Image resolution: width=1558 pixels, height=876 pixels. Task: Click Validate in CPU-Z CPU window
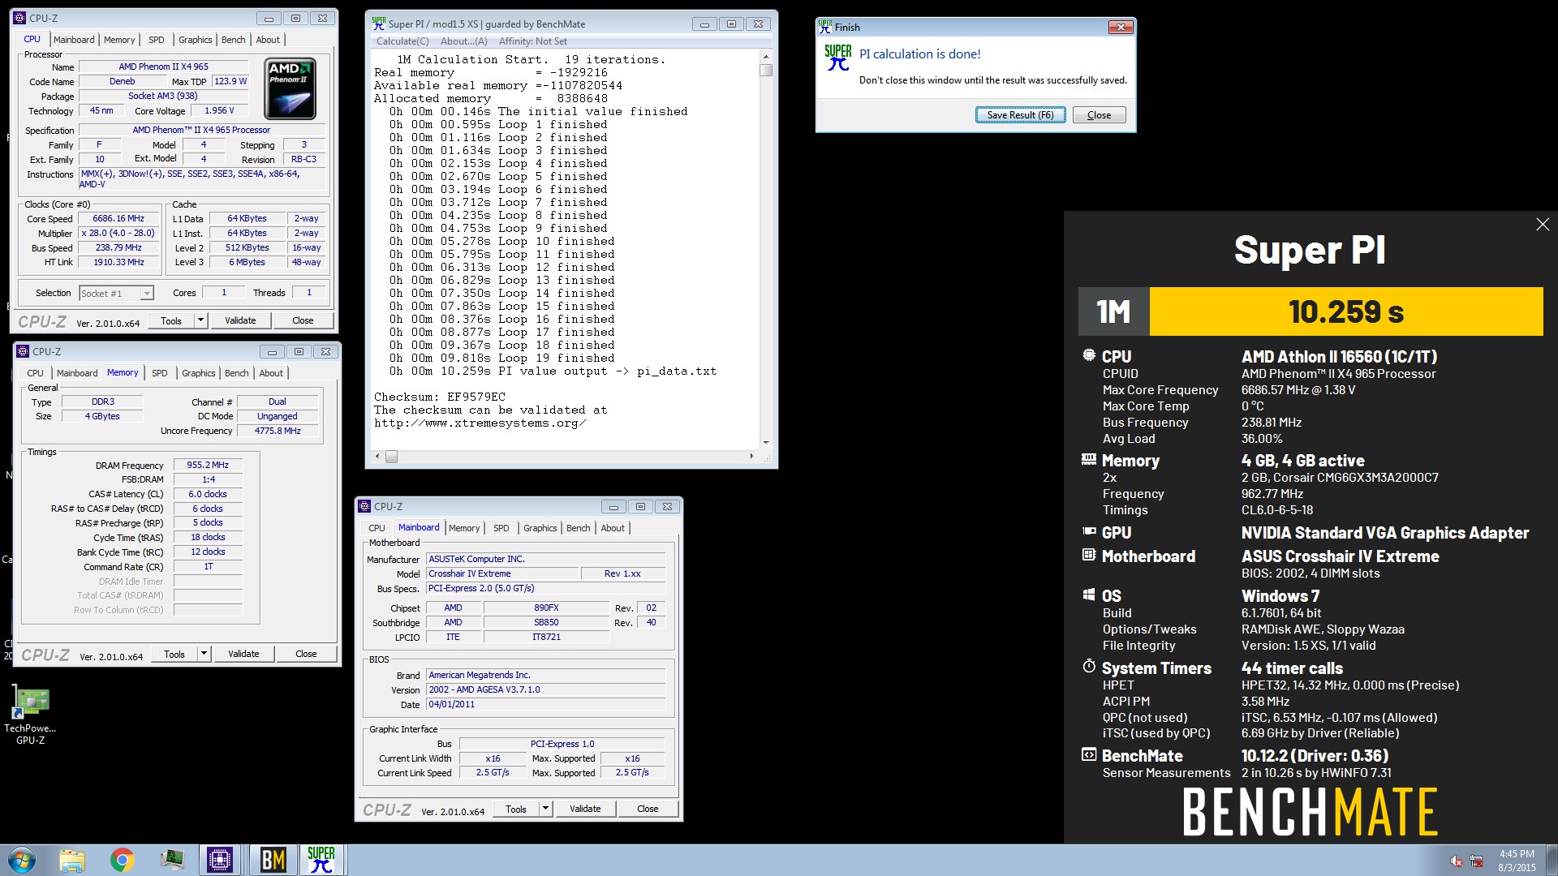240,320
